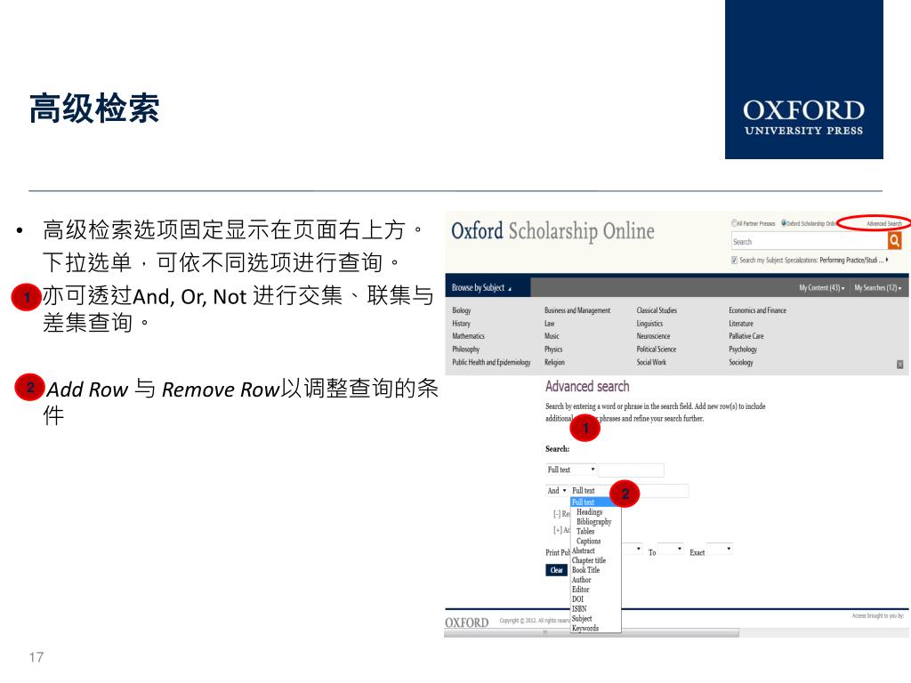Open the Psychology subject link
This screenshot has height=683, width=911.
[743, 349]
